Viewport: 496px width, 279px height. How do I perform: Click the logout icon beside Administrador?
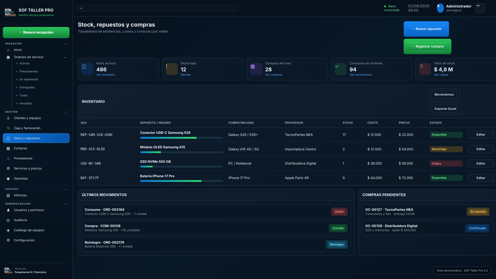coord(480,8)
